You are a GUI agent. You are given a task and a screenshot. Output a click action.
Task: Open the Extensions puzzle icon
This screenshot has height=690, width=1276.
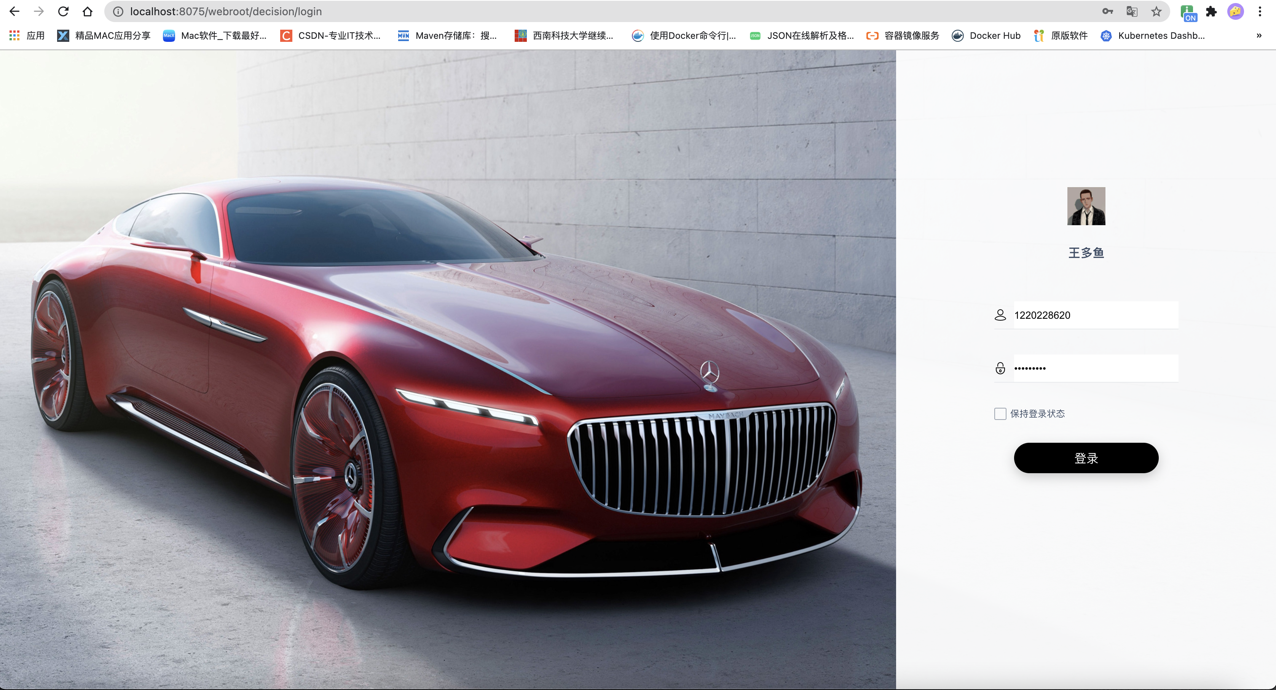[x=1211, y=11]
